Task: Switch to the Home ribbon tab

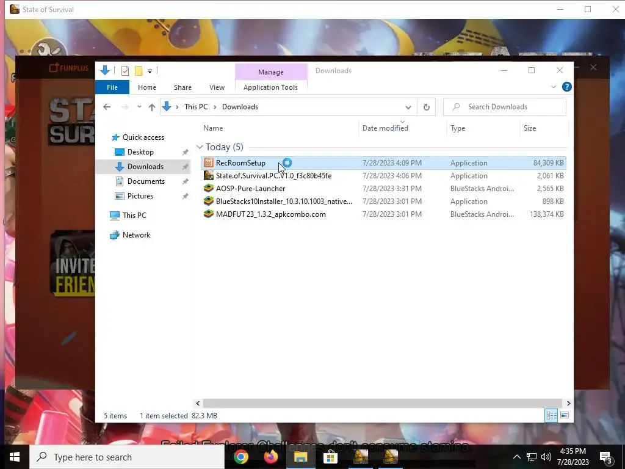Action: click(147, 87)
